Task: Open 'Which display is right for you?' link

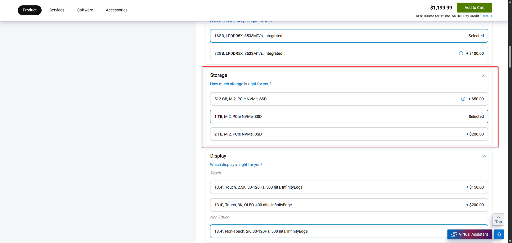Action: (x=236, y=165)
